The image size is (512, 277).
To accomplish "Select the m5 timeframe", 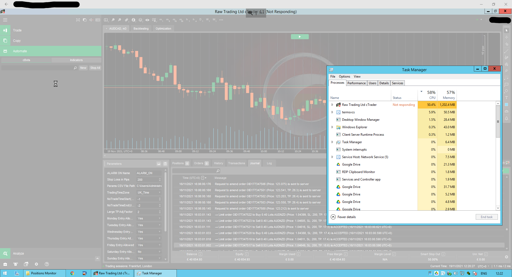I will (x=168, y=20).
